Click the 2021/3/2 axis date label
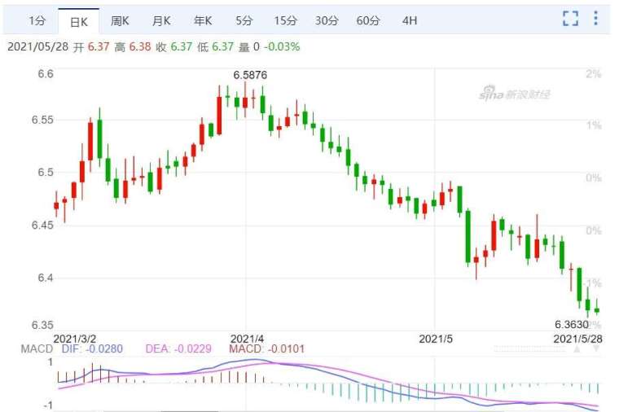Image resolution: width=619 pixels, height=412 pixels. (x=75, y=339)
